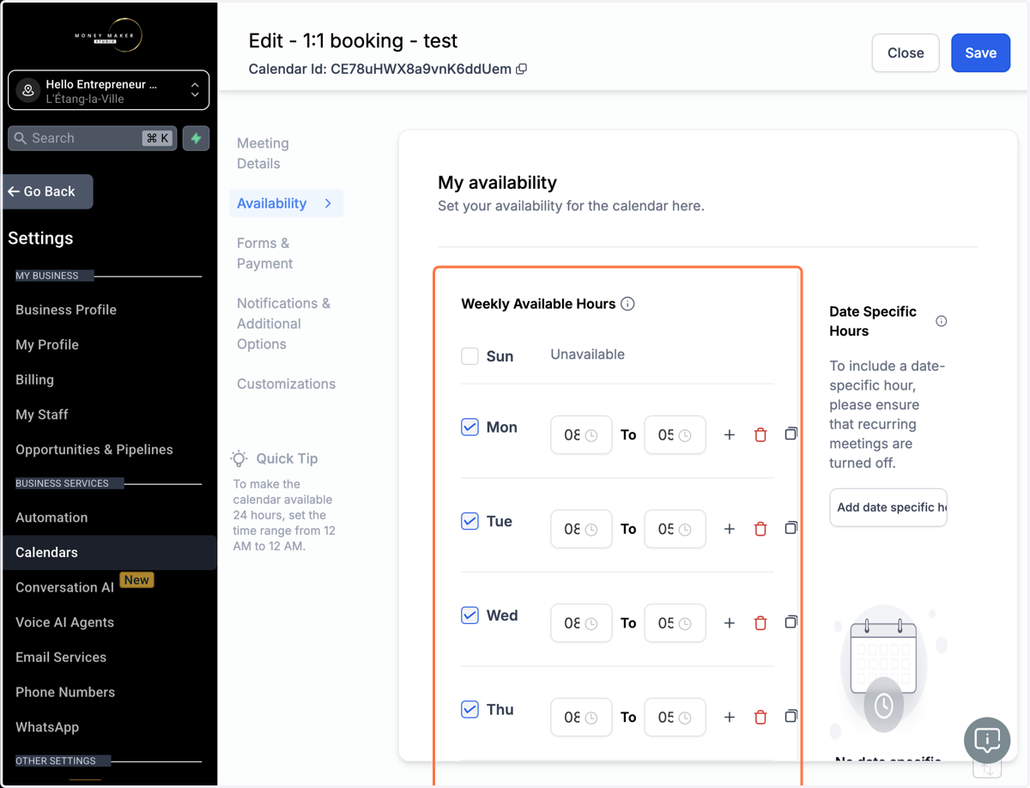The height and width of the screenshot is (788, 1030).
Task: Add a time slot for Wed
Action: [x=729, y=624]
